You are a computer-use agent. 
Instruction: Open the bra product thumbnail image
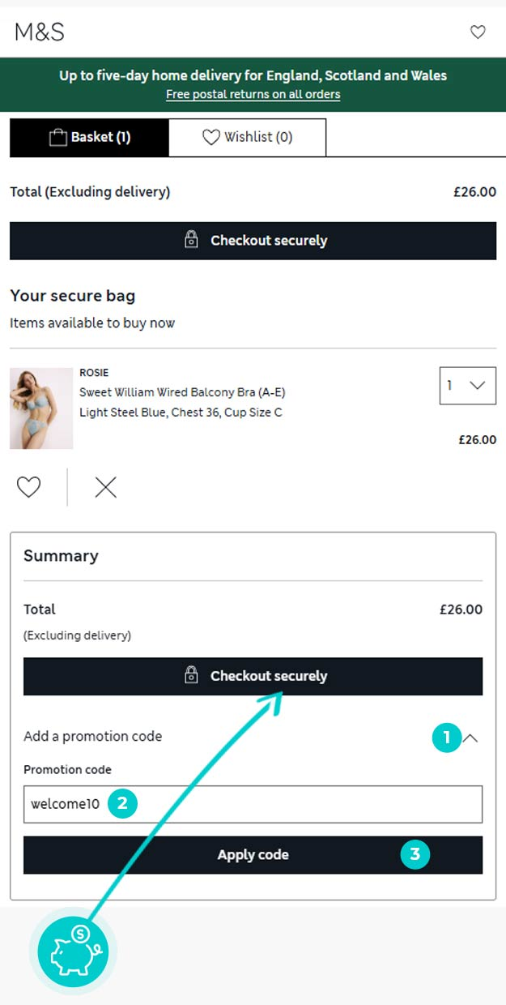click(41, 408)
